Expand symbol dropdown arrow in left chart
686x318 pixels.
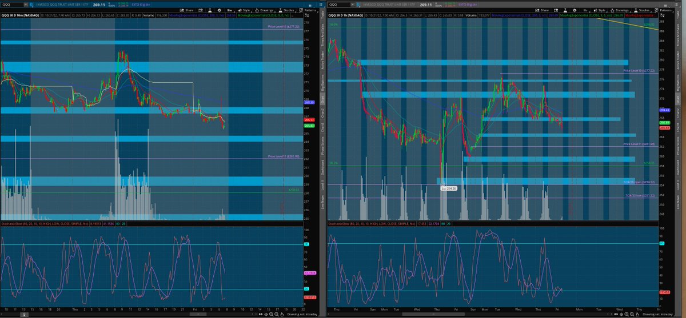click(x=25, y=4)
